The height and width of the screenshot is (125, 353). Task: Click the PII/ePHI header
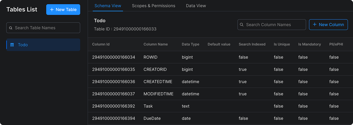coord(336,44)
